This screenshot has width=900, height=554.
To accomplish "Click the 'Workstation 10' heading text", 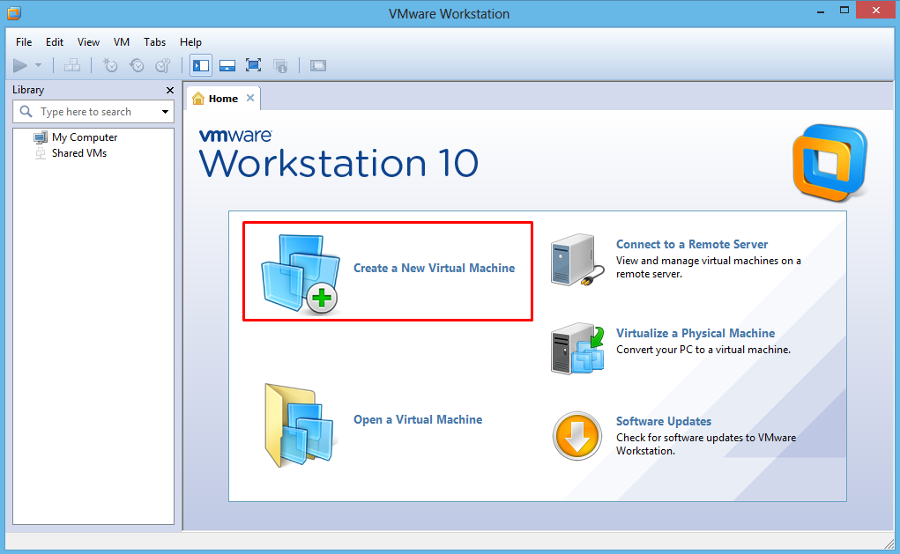I will pyautogui.click(x=338, y=164).
